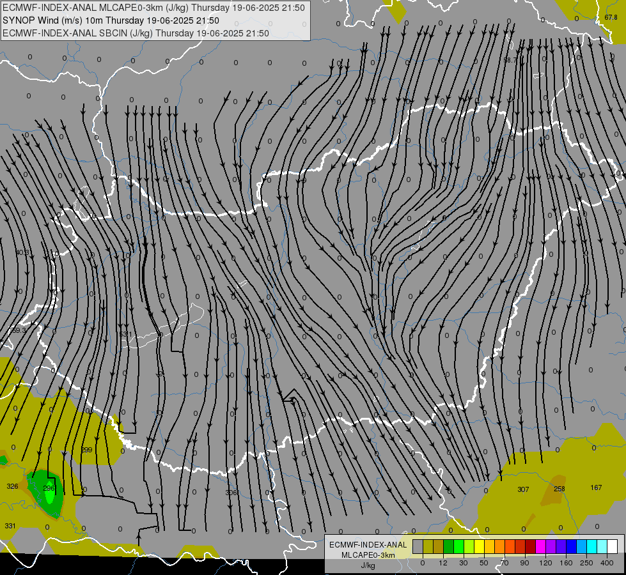Click the map value '58.7'
626x575 pixels.
[510, 60]
